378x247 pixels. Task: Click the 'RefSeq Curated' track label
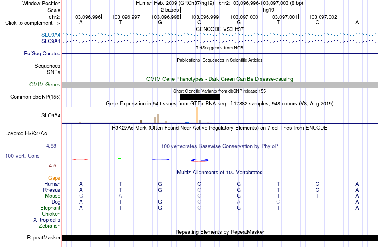pyautogui.click(x=42, y=53)
